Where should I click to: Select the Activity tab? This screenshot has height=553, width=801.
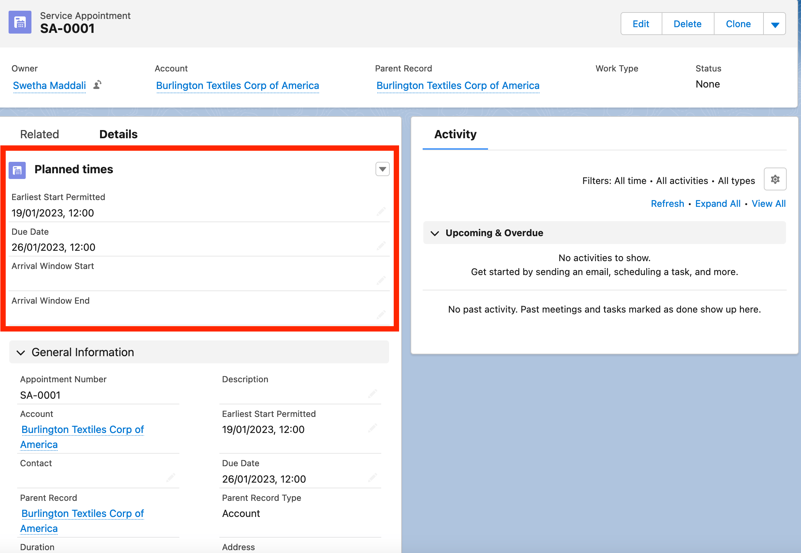[x=454, y=134]
